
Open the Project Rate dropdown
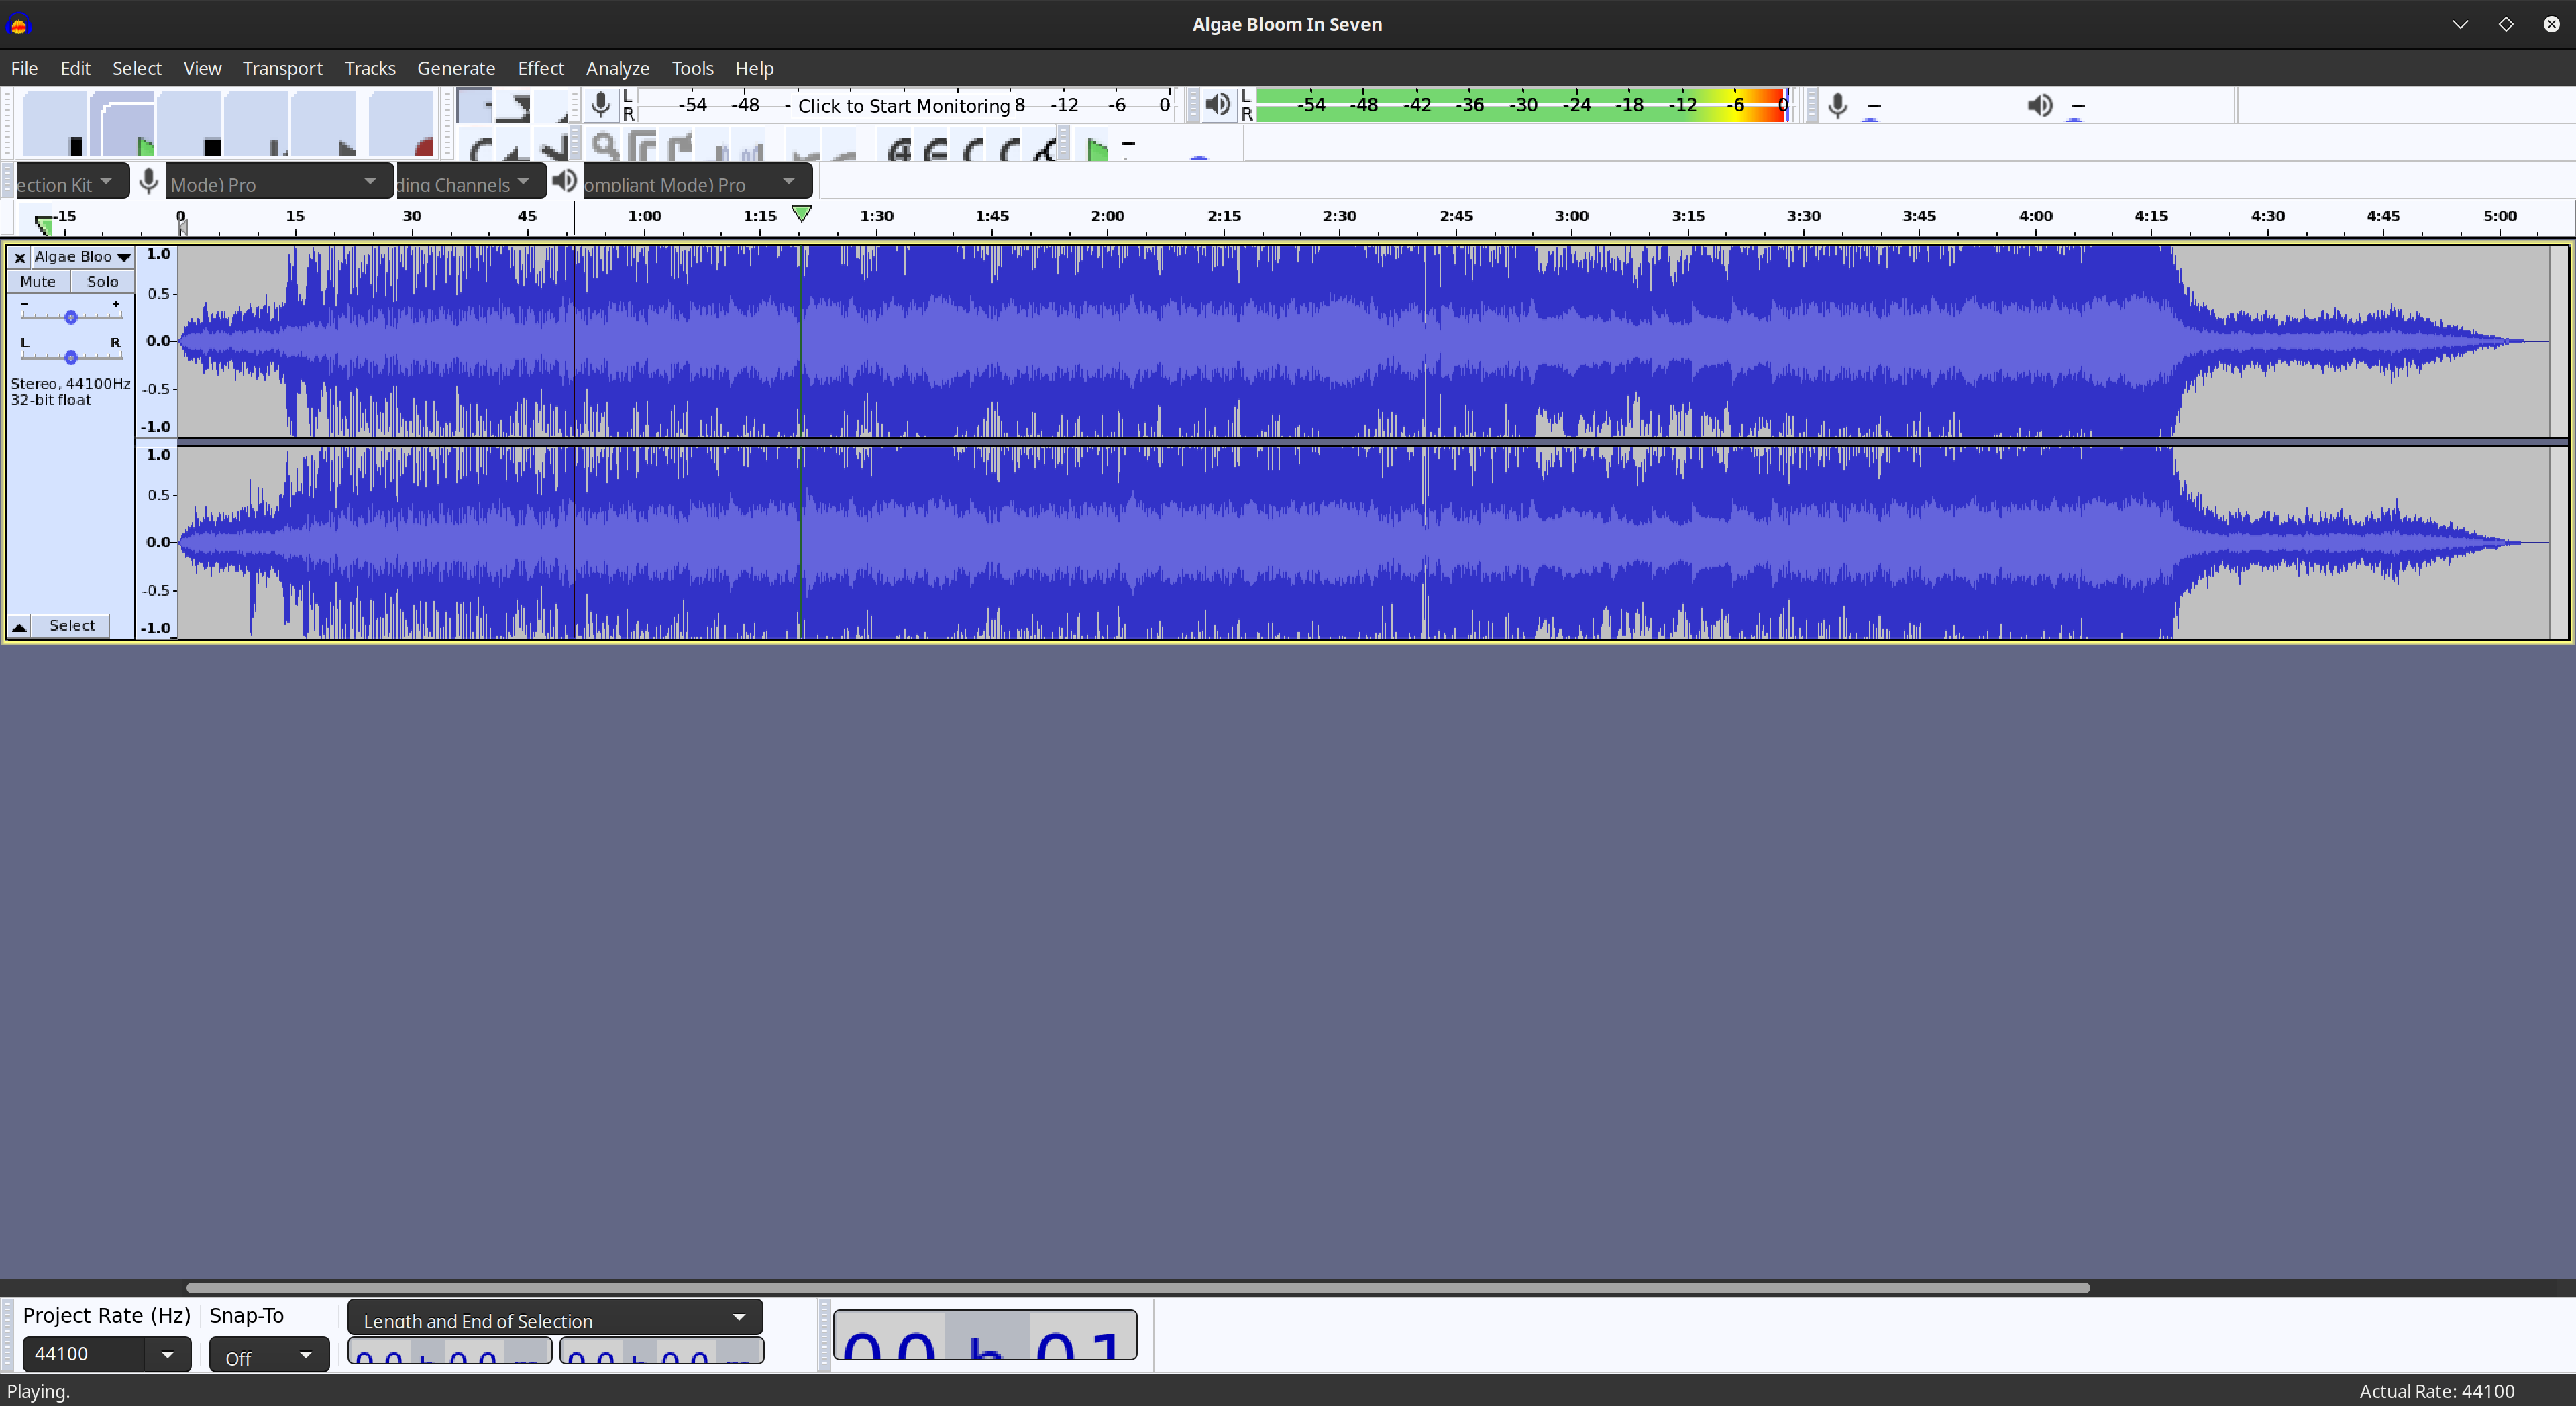[x=167, y=1354]
